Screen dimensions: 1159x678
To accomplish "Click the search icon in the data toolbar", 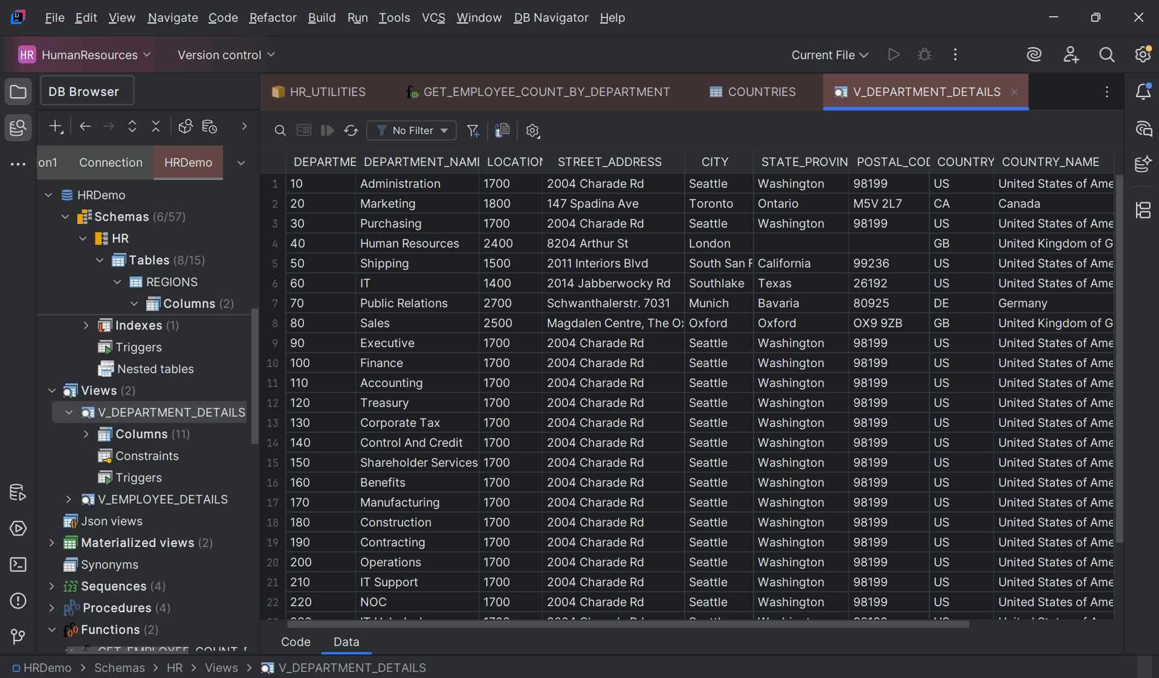I will [x=280, y=130].
